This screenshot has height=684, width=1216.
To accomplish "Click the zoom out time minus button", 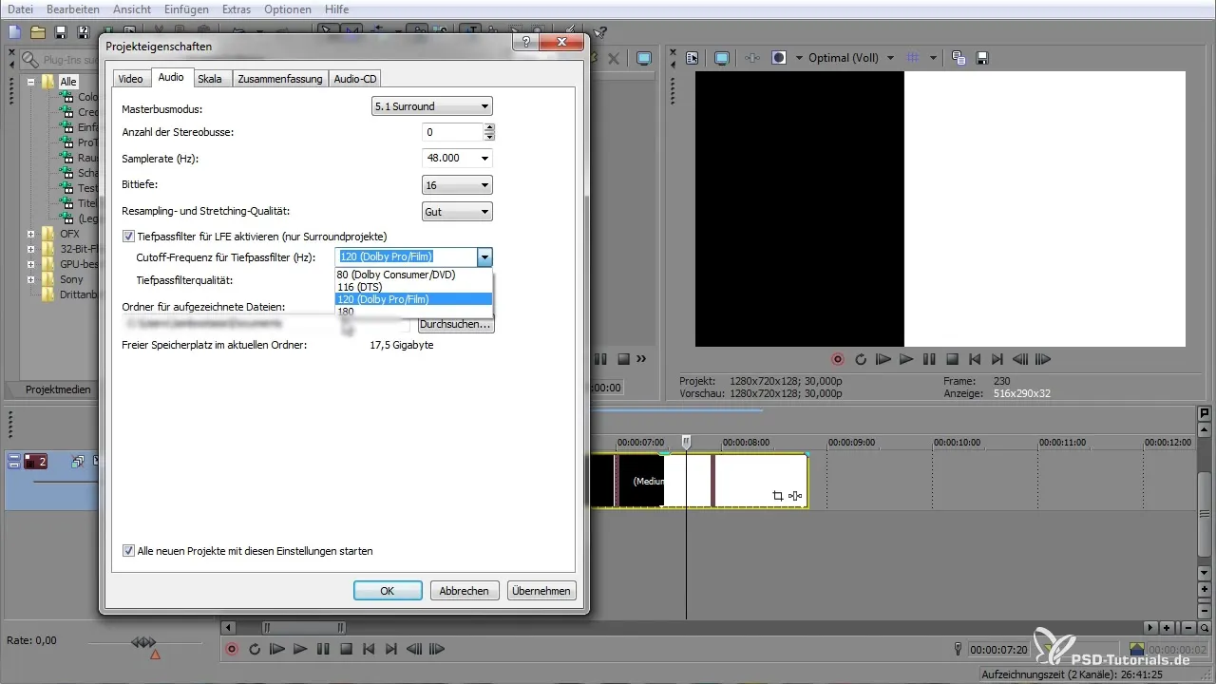I will [1188, 628].
